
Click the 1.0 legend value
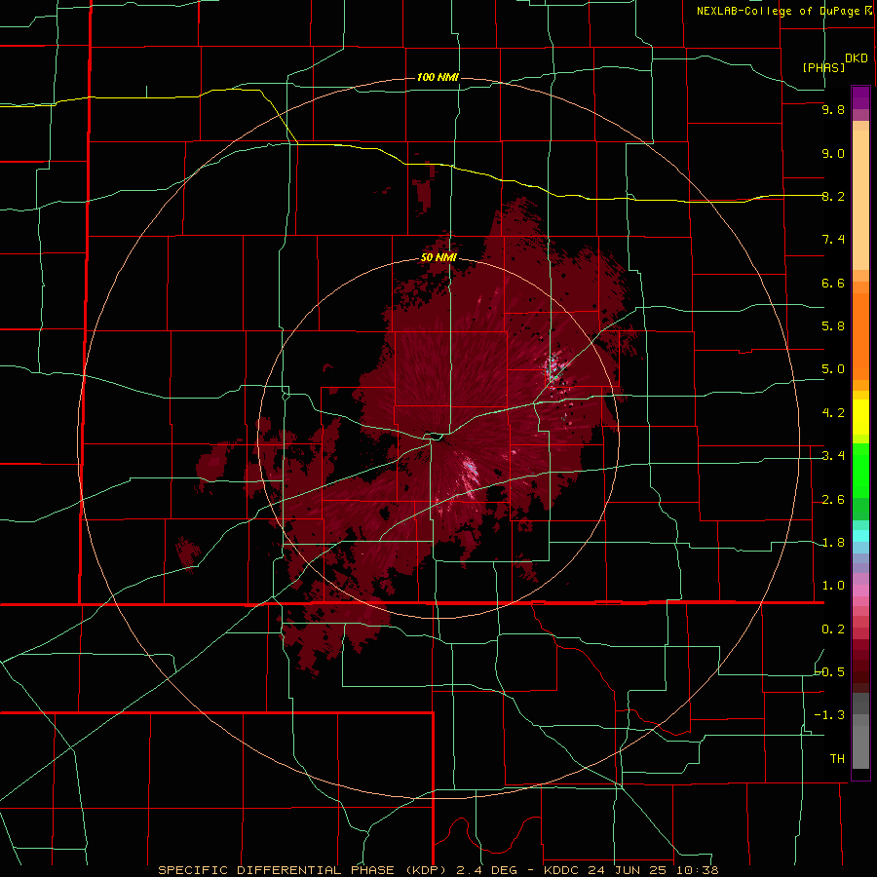click(833, 586)
